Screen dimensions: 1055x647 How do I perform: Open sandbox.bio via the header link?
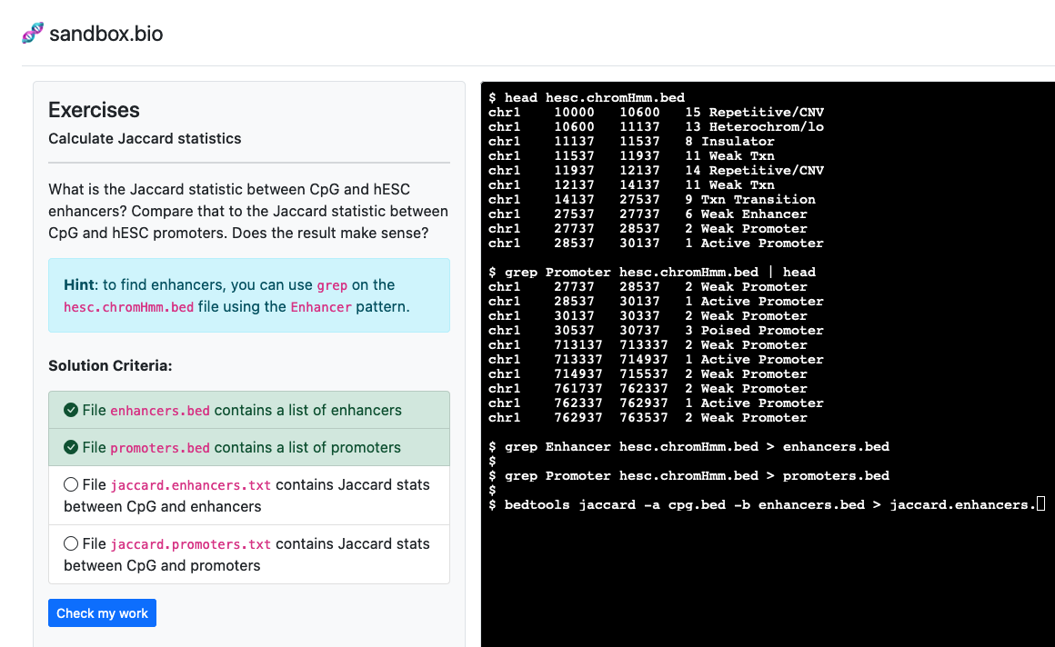pos(105,33)
